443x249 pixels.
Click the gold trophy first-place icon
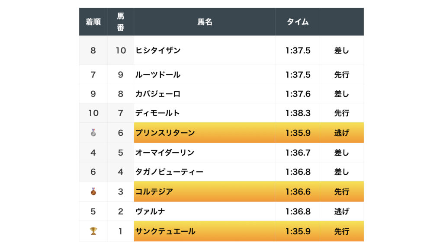[x=93, y=231]
